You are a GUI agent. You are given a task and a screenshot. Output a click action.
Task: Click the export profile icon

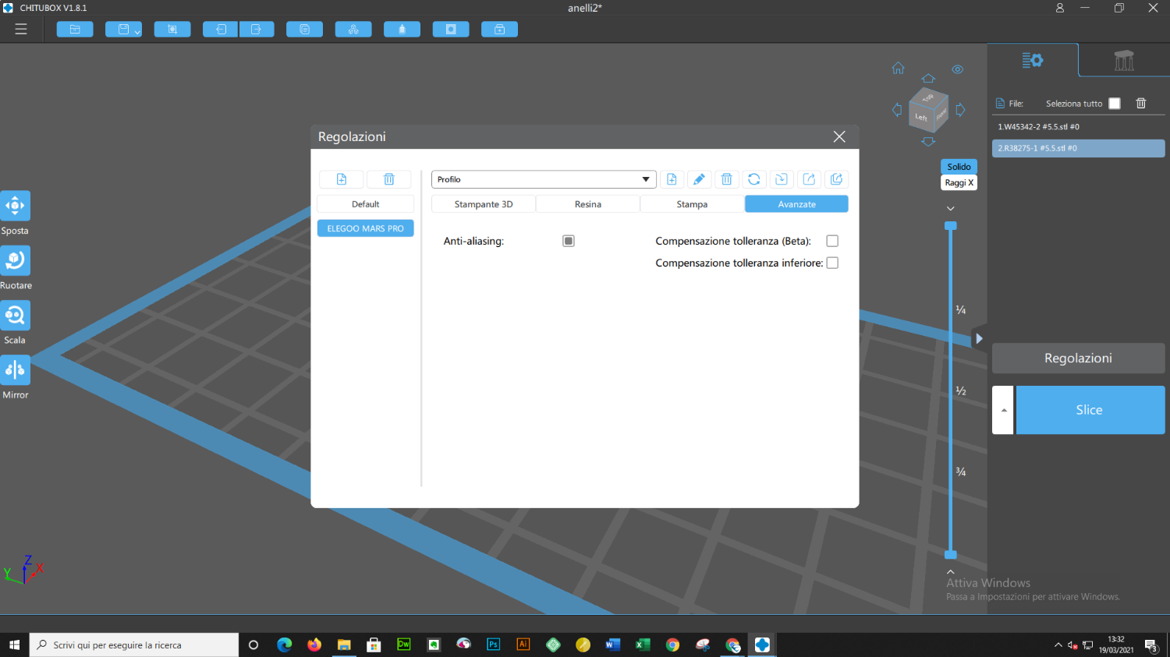(x=809, y=179)
